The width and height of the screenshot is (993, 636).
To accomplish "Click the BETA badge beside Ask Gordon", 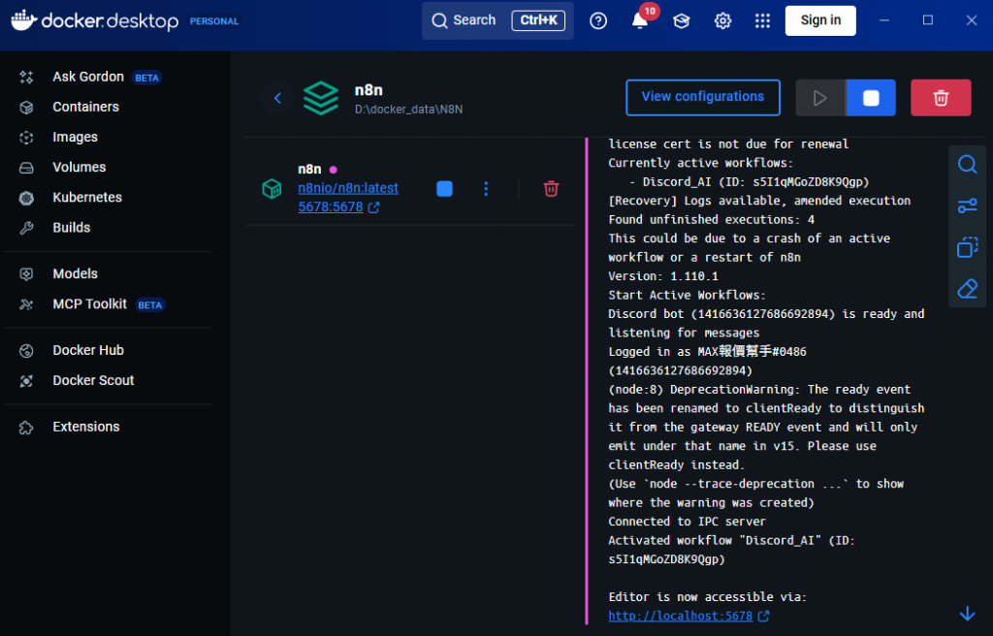I will click(147, 78).
